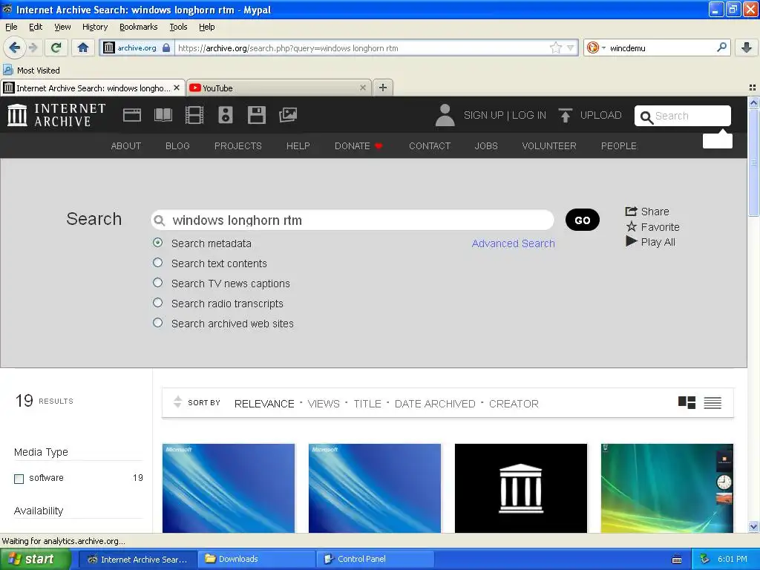This screenshot has height=570, width=760.
Task: Open the VOLUNTEER link
Action: tap(549, 146)
